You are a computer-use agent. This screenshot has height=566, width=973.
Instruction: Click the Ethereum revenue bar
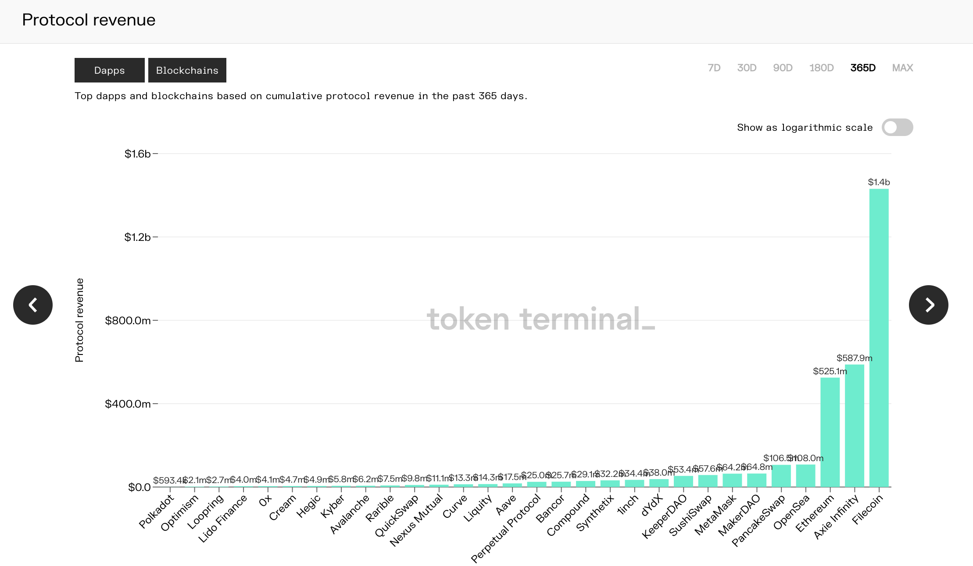click(830, 432)
